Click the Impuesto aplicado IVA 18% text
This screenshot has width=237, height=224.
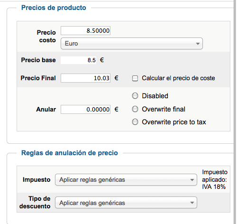pyautogui.click(x=215, y=179)
